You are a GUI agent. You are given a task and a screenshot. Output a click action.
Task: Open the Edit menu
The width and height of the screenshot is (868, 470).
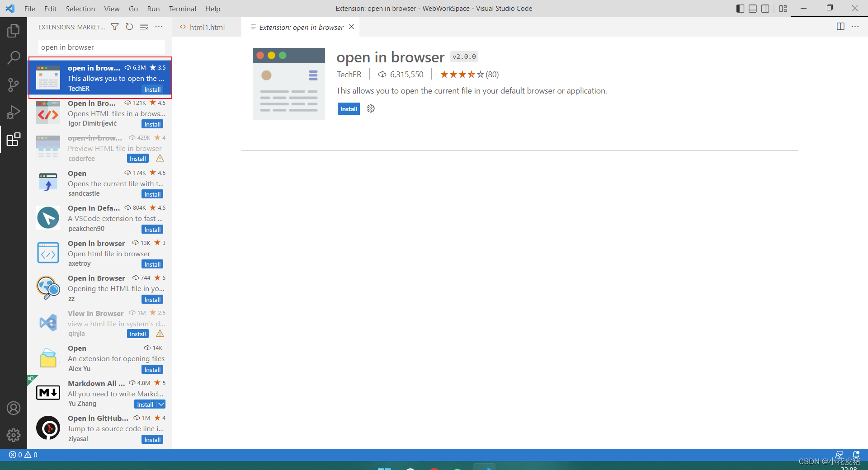(50, 9)
